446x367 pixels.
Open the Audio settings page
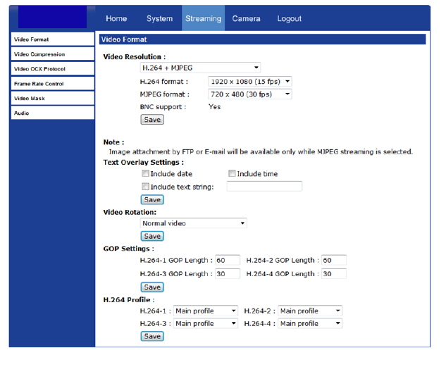51,113
